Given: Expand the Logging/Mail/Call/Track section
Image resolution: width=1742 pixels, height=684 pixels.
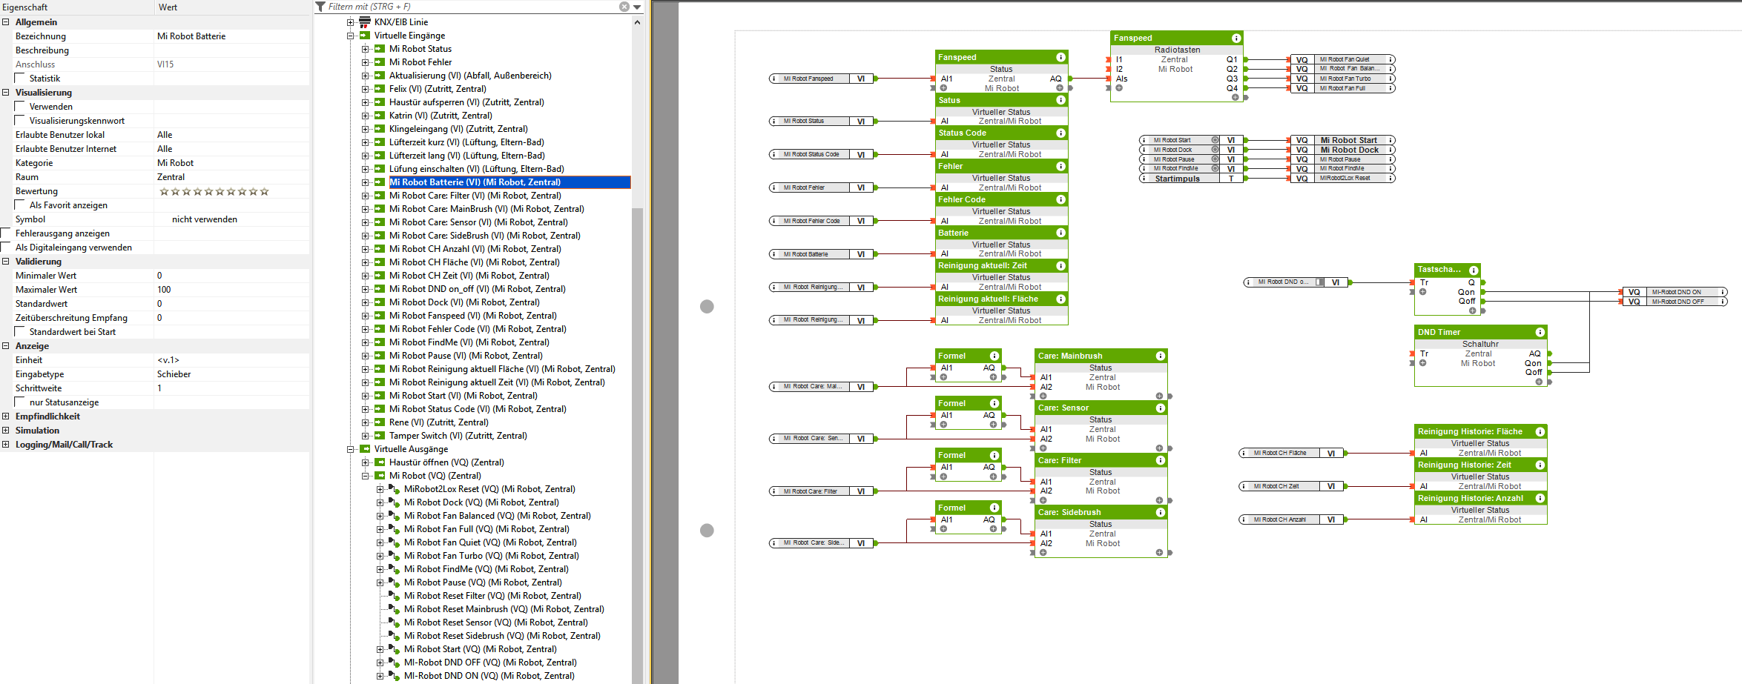Looking at the screenshot, I should click(6, 445).
